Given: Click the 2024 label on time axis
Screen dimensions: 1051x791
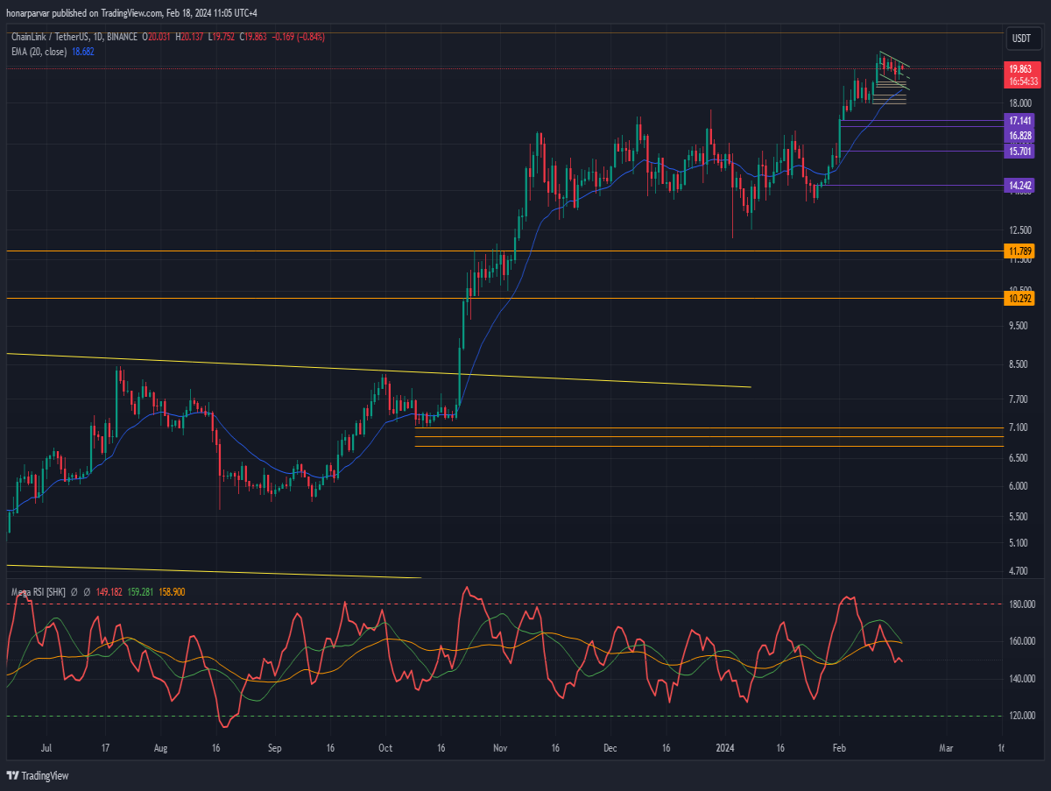Looking at the screenshot, I should (726, 749).
